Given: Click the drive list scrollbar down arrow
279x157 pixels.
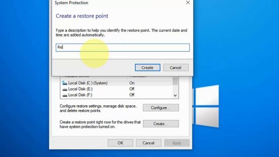Looking at the screenshot, I should 175,96.
